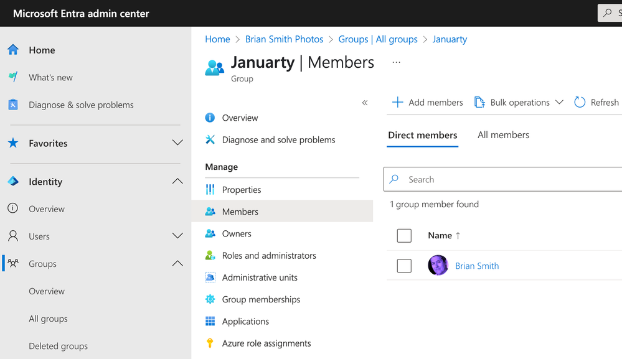
Task: Sort by Name column arrow
Action: coord(458,235)
